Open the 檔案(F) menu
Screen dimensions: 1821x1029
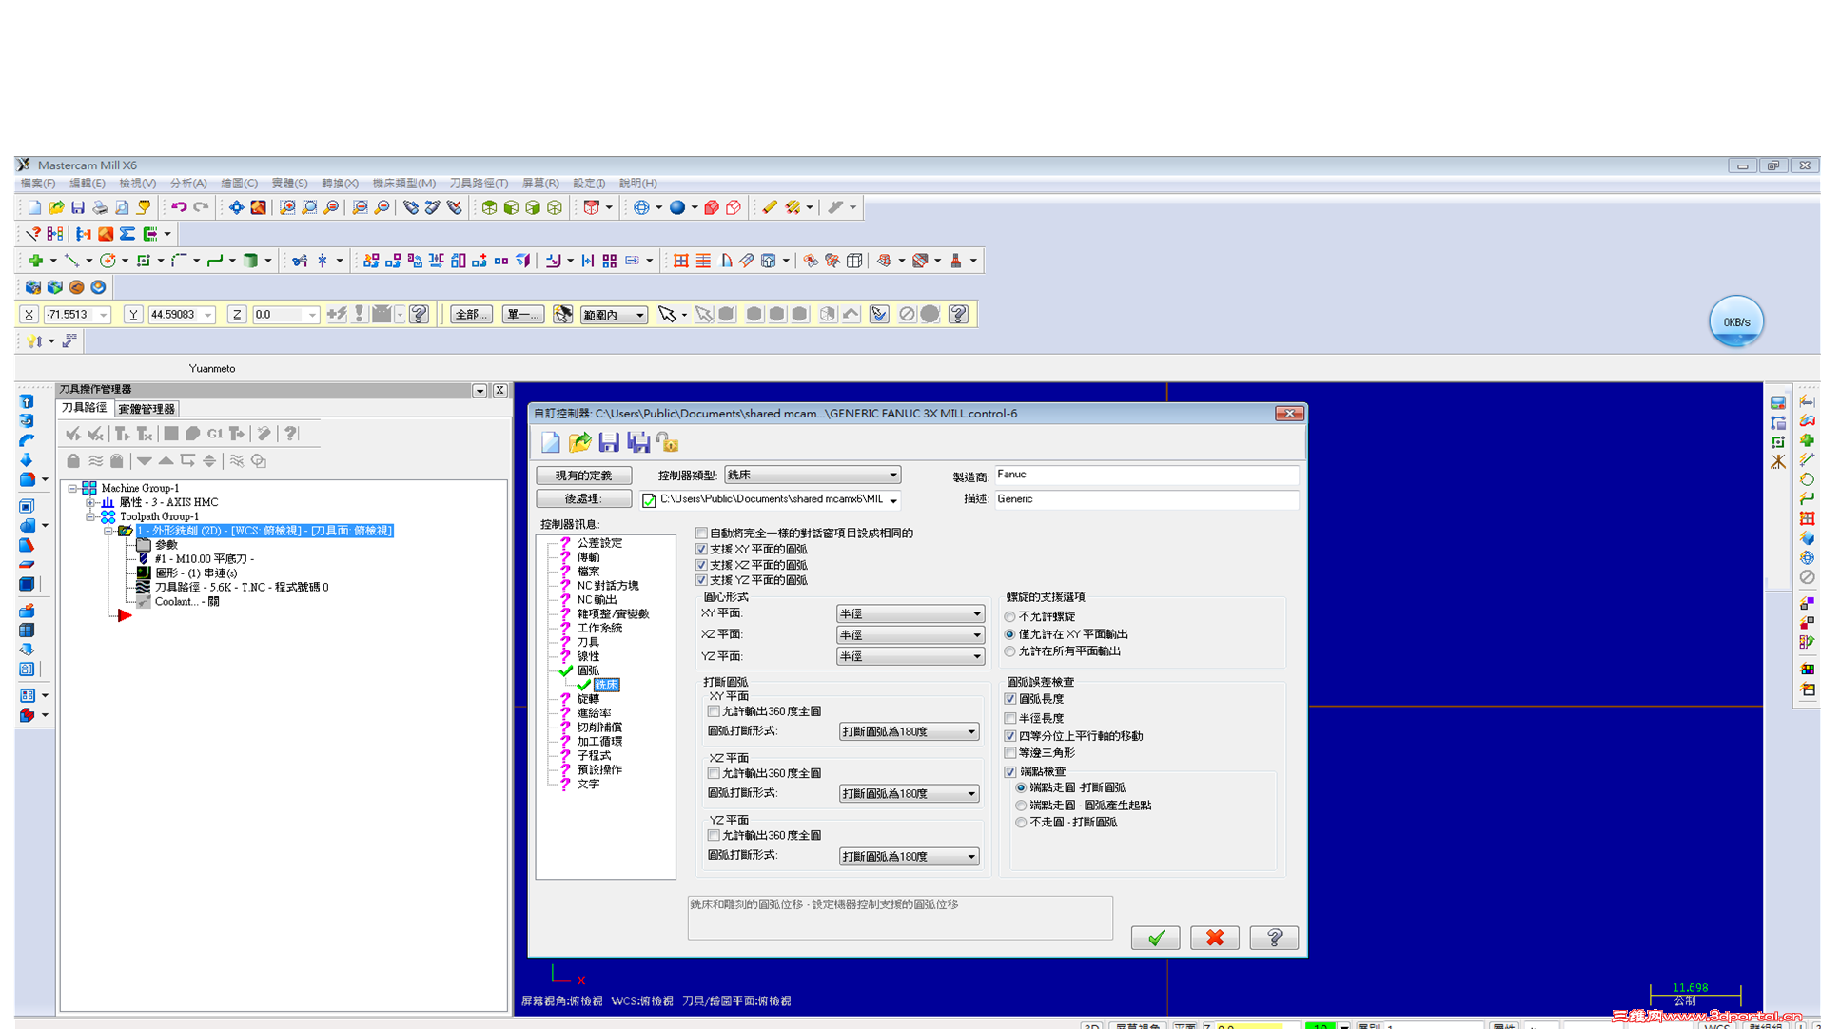38,184
